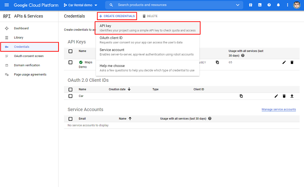The image size is (304, 187).
Task: Click the Page usage agreements icon
Action: [x=7, y=74]
